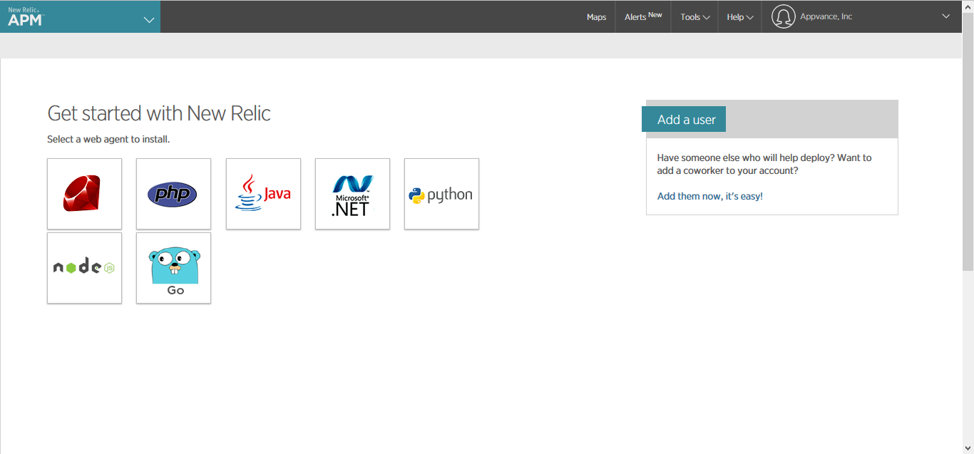Screen dimensions: 974x454
Task: Open Alerts New in top navigation
Action: [x=643, y=16]
